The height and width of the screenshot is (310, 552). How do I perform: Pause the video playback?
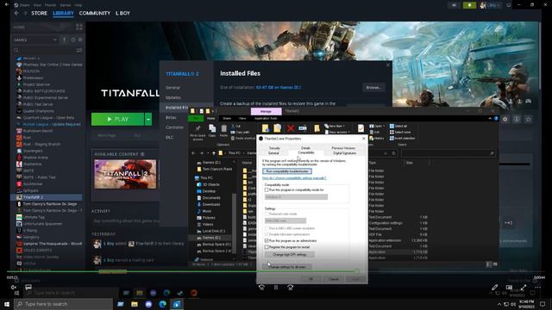[276, 288]
